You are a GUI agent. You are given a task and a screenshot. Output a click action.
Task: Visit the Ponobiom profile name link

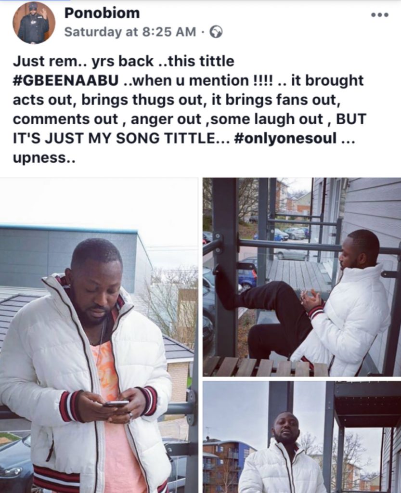pos(102,13)
